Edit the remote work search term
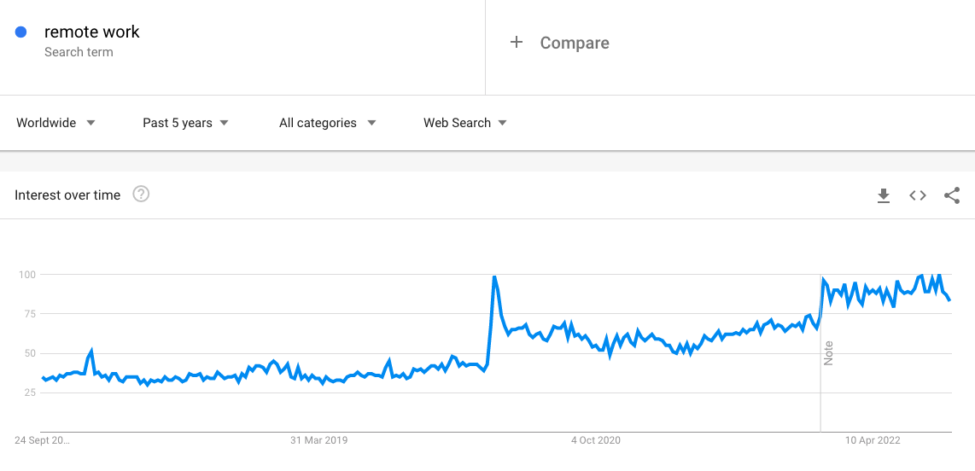Viewport: 975px width, 471px height. tap(92, 32)
